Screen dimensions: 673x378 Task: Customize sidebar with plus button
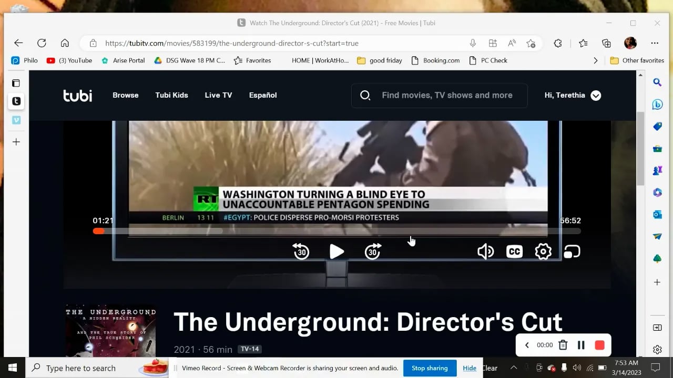(x=657, y=282)
